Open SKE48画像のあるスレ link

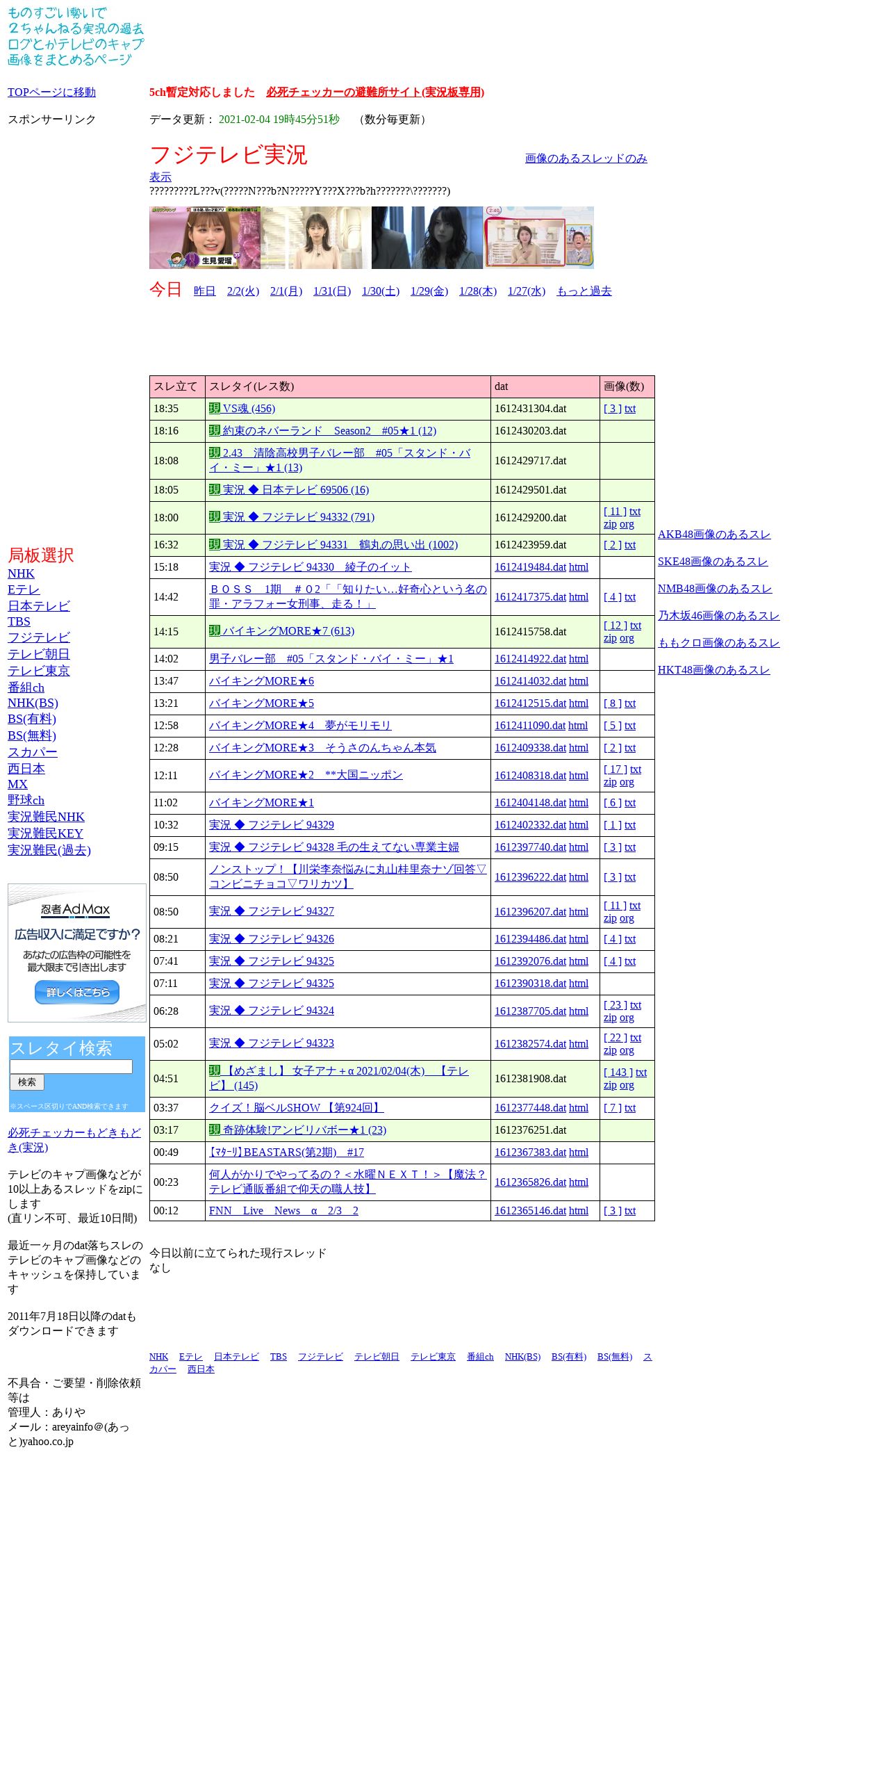click(713, 562)
